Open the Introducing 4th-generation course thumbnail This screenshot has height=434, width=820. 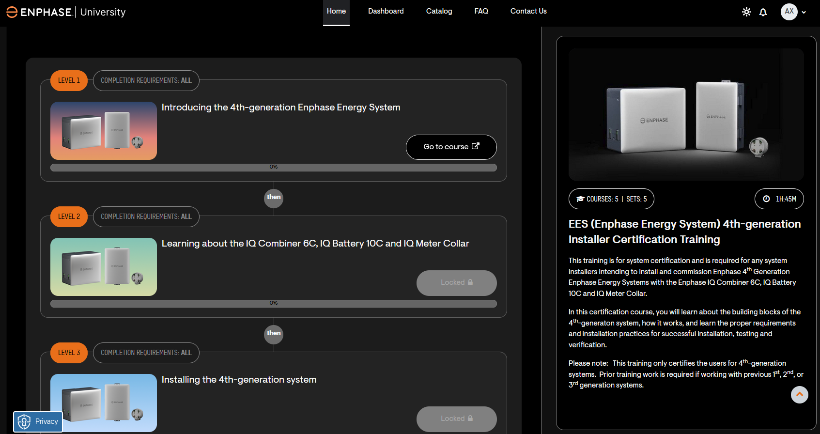(x=104, y=131)
